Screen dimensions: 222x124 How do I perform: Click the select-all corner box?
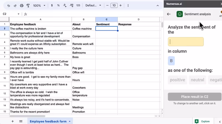[x=4, y=19]
